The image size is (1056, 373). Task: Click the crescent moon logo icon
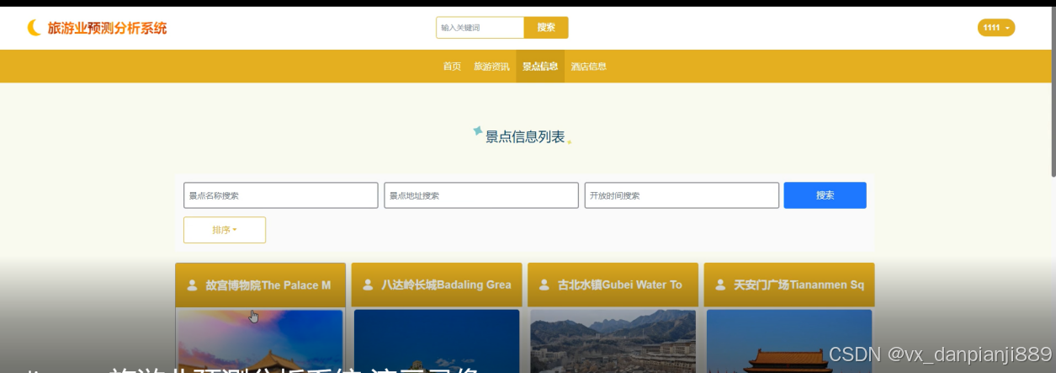pos(34,28)
